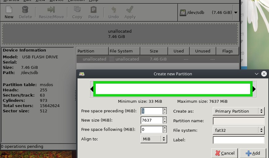Click the Unused column header
Screen dimensions: 269x158
(x=203, y=51)
